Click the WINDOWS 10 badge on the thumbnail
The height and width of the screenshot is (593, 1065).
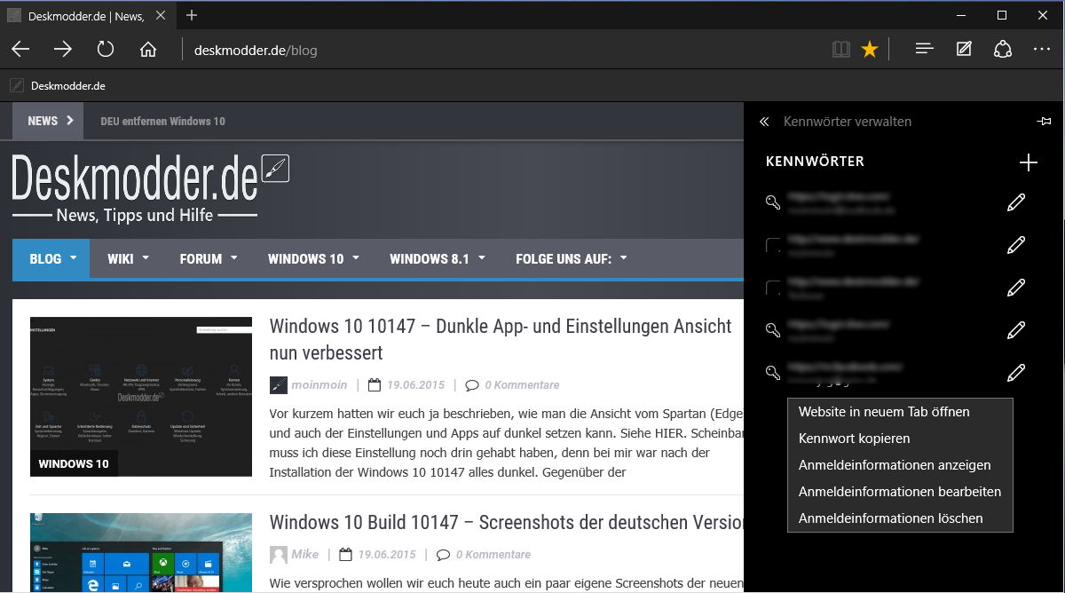(x=74, y=463)
